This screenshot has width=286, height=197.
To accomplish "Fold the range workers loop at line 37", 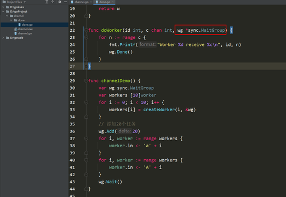I will [x=86, y=138].
